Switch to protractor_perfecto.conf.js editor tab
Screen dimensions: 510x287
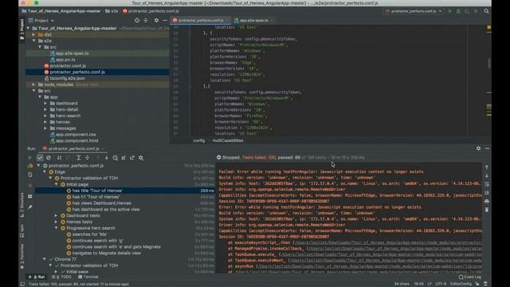(201, 21)
